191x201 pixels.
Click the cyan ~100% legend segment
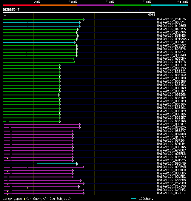170,5
